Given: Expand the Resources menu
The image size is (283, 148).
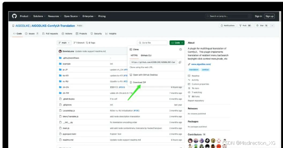Looking at the screenshot, I should (55, 16).
